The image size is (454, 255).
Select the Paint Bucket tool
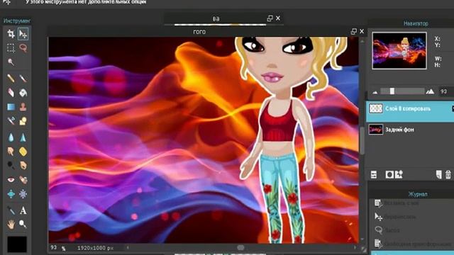(23, 93)
